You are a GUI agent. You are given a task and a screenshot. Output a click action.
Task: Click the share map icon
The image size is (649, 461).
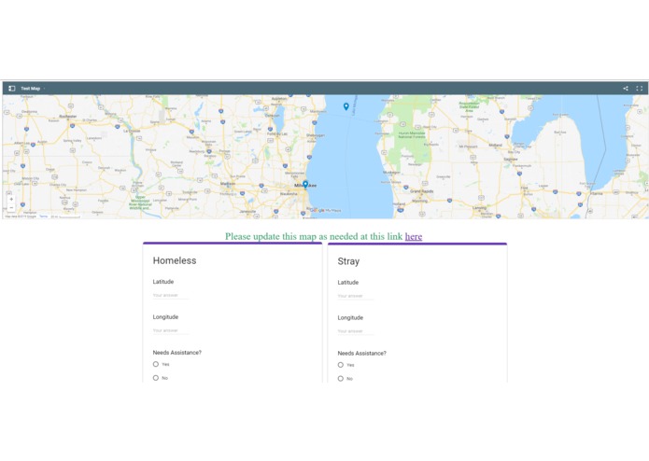(626, 89)
